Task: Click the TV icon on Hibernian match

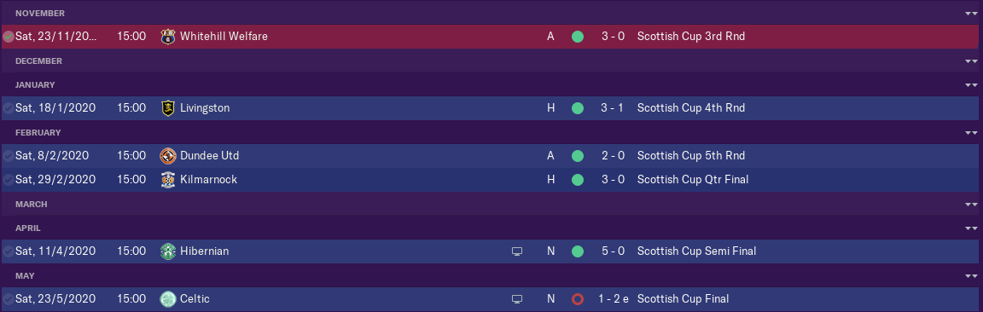Action: pos(517,251)
